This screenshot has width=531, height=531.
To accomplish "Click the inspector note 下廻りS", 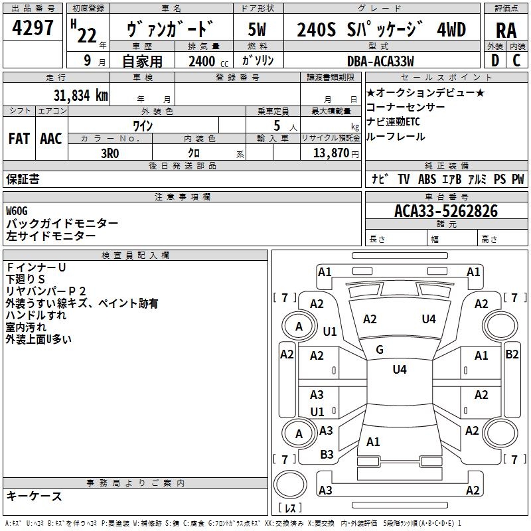I will point(26,279).
